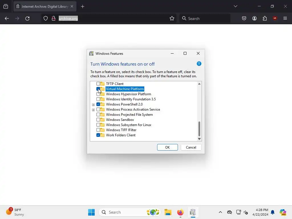Viewport: 292px width, 219px height.
Task: Enable the Windows Sandbox checkbox
Action: [x=98, y=119]
